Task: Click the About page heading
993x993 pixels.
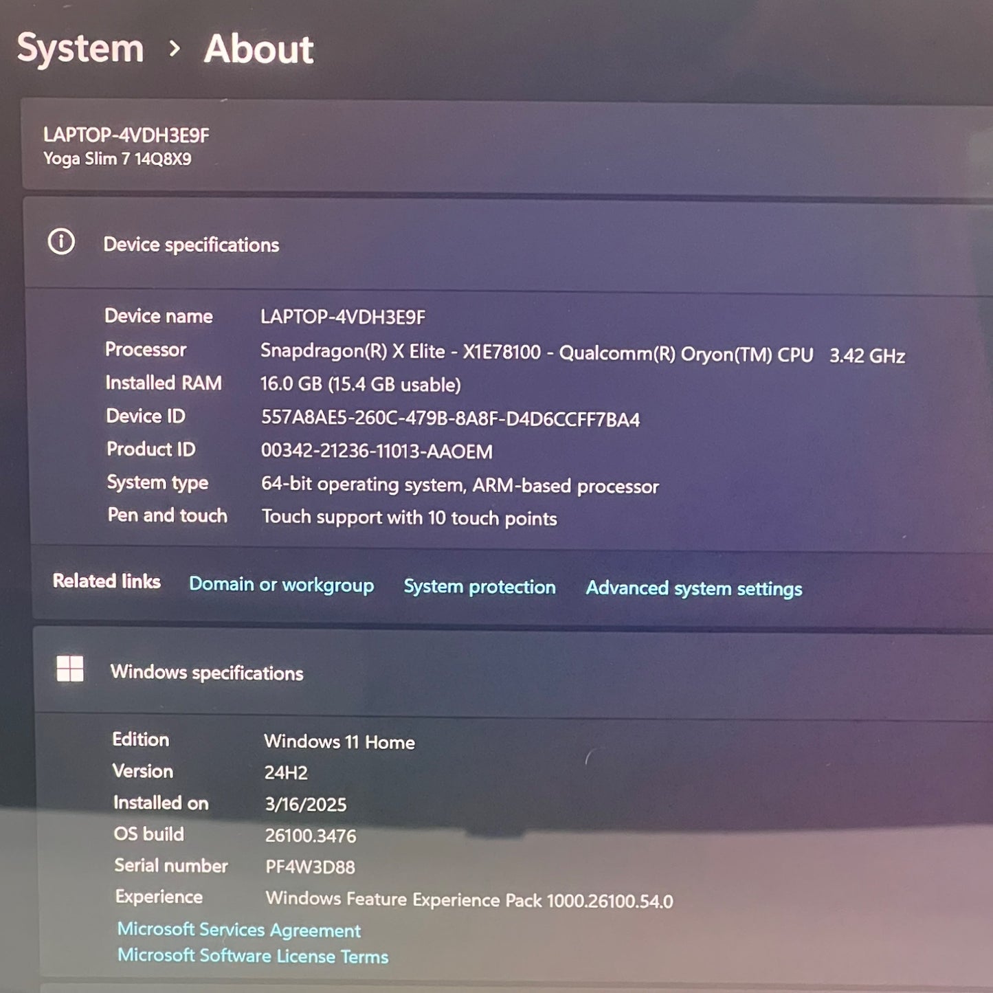Action: pos(258,49)
